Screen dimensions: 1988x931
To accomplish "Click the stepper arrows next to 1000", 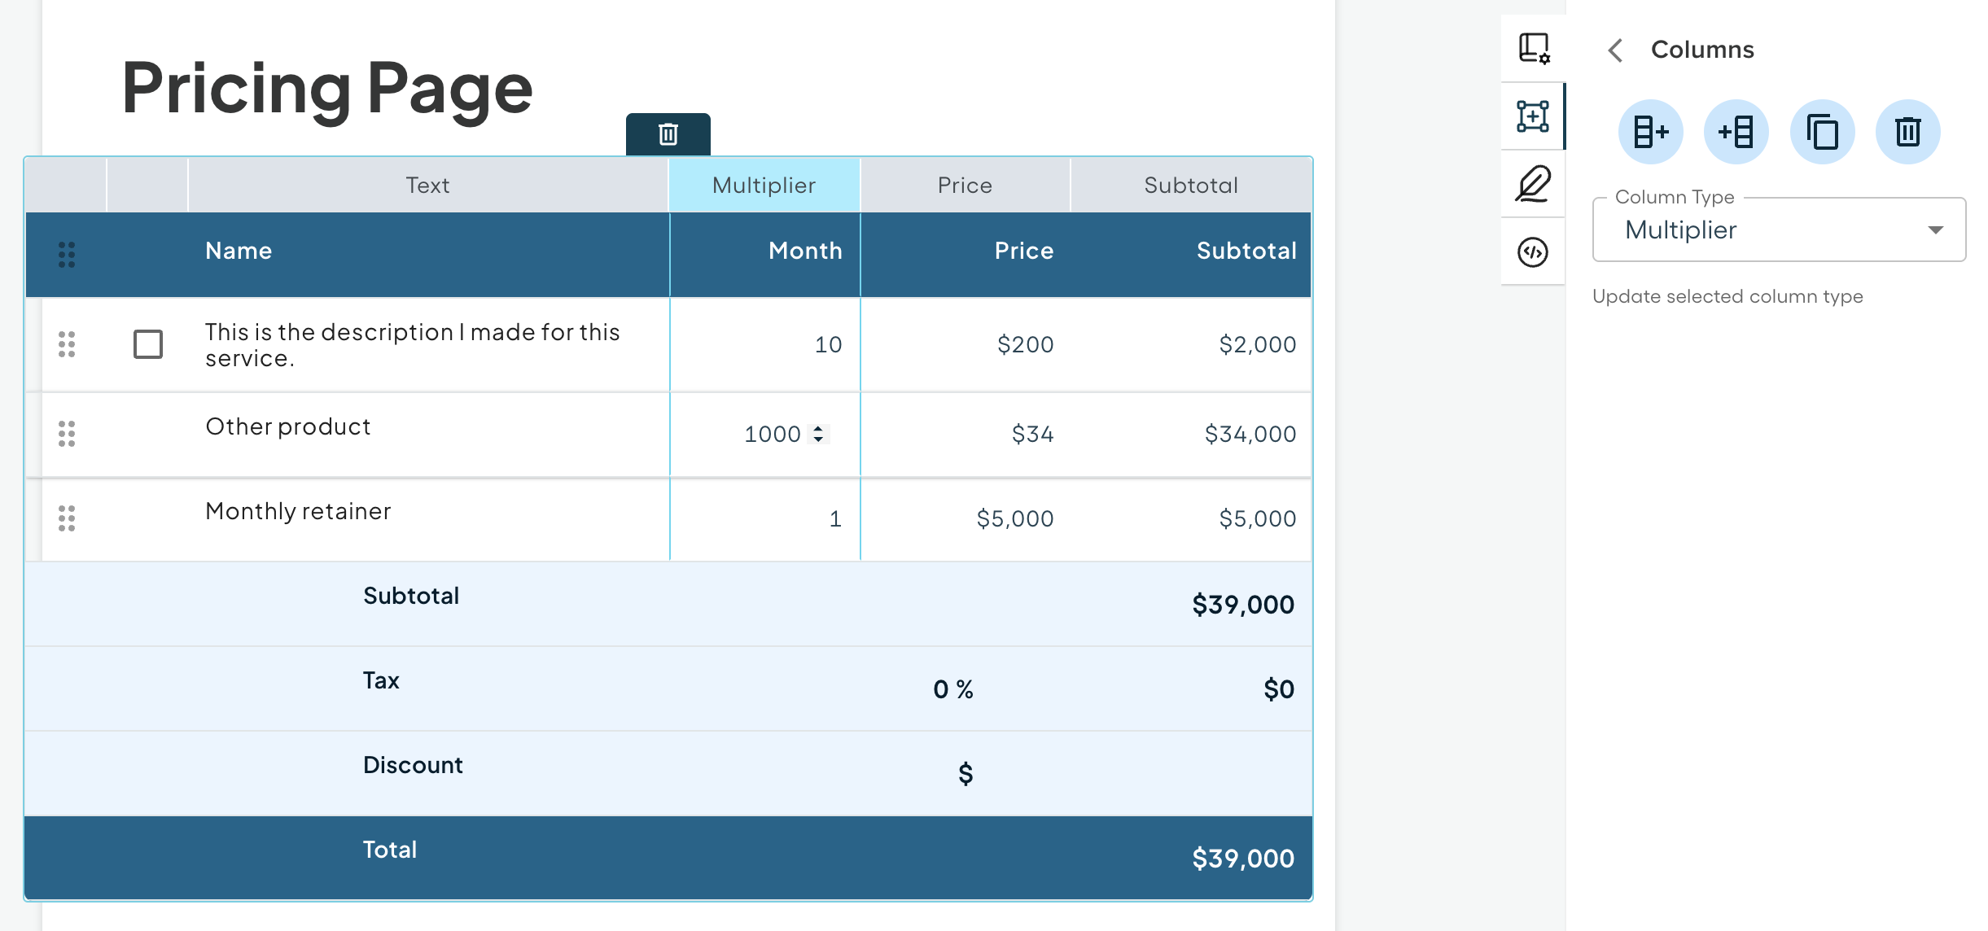I will click(x=818, y=434).
